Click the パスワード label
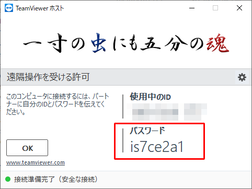This screenshot has height=189, width=252. pyautogui.click(x=147, y=131)
